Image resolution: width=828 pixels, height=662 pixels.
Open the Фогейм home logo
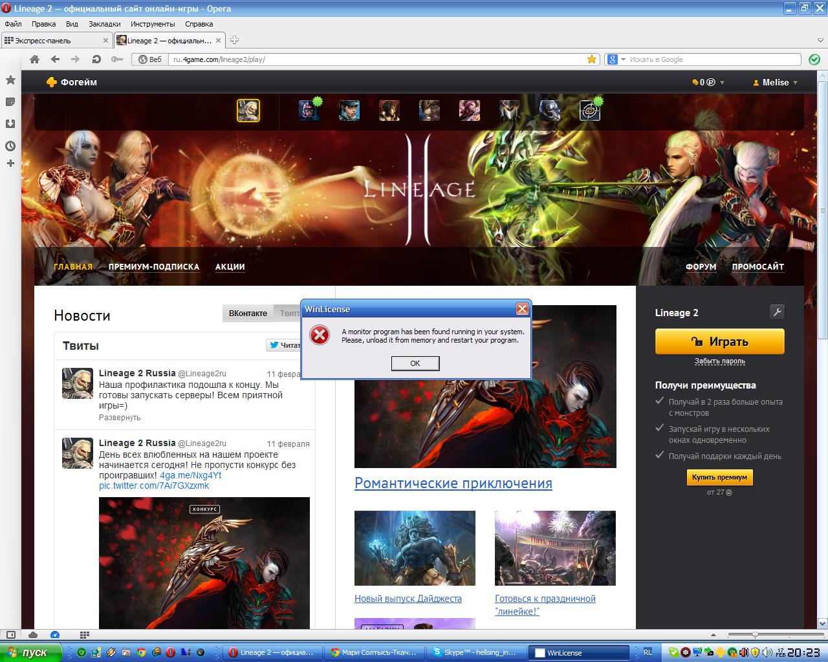click(x=72, y=82)
